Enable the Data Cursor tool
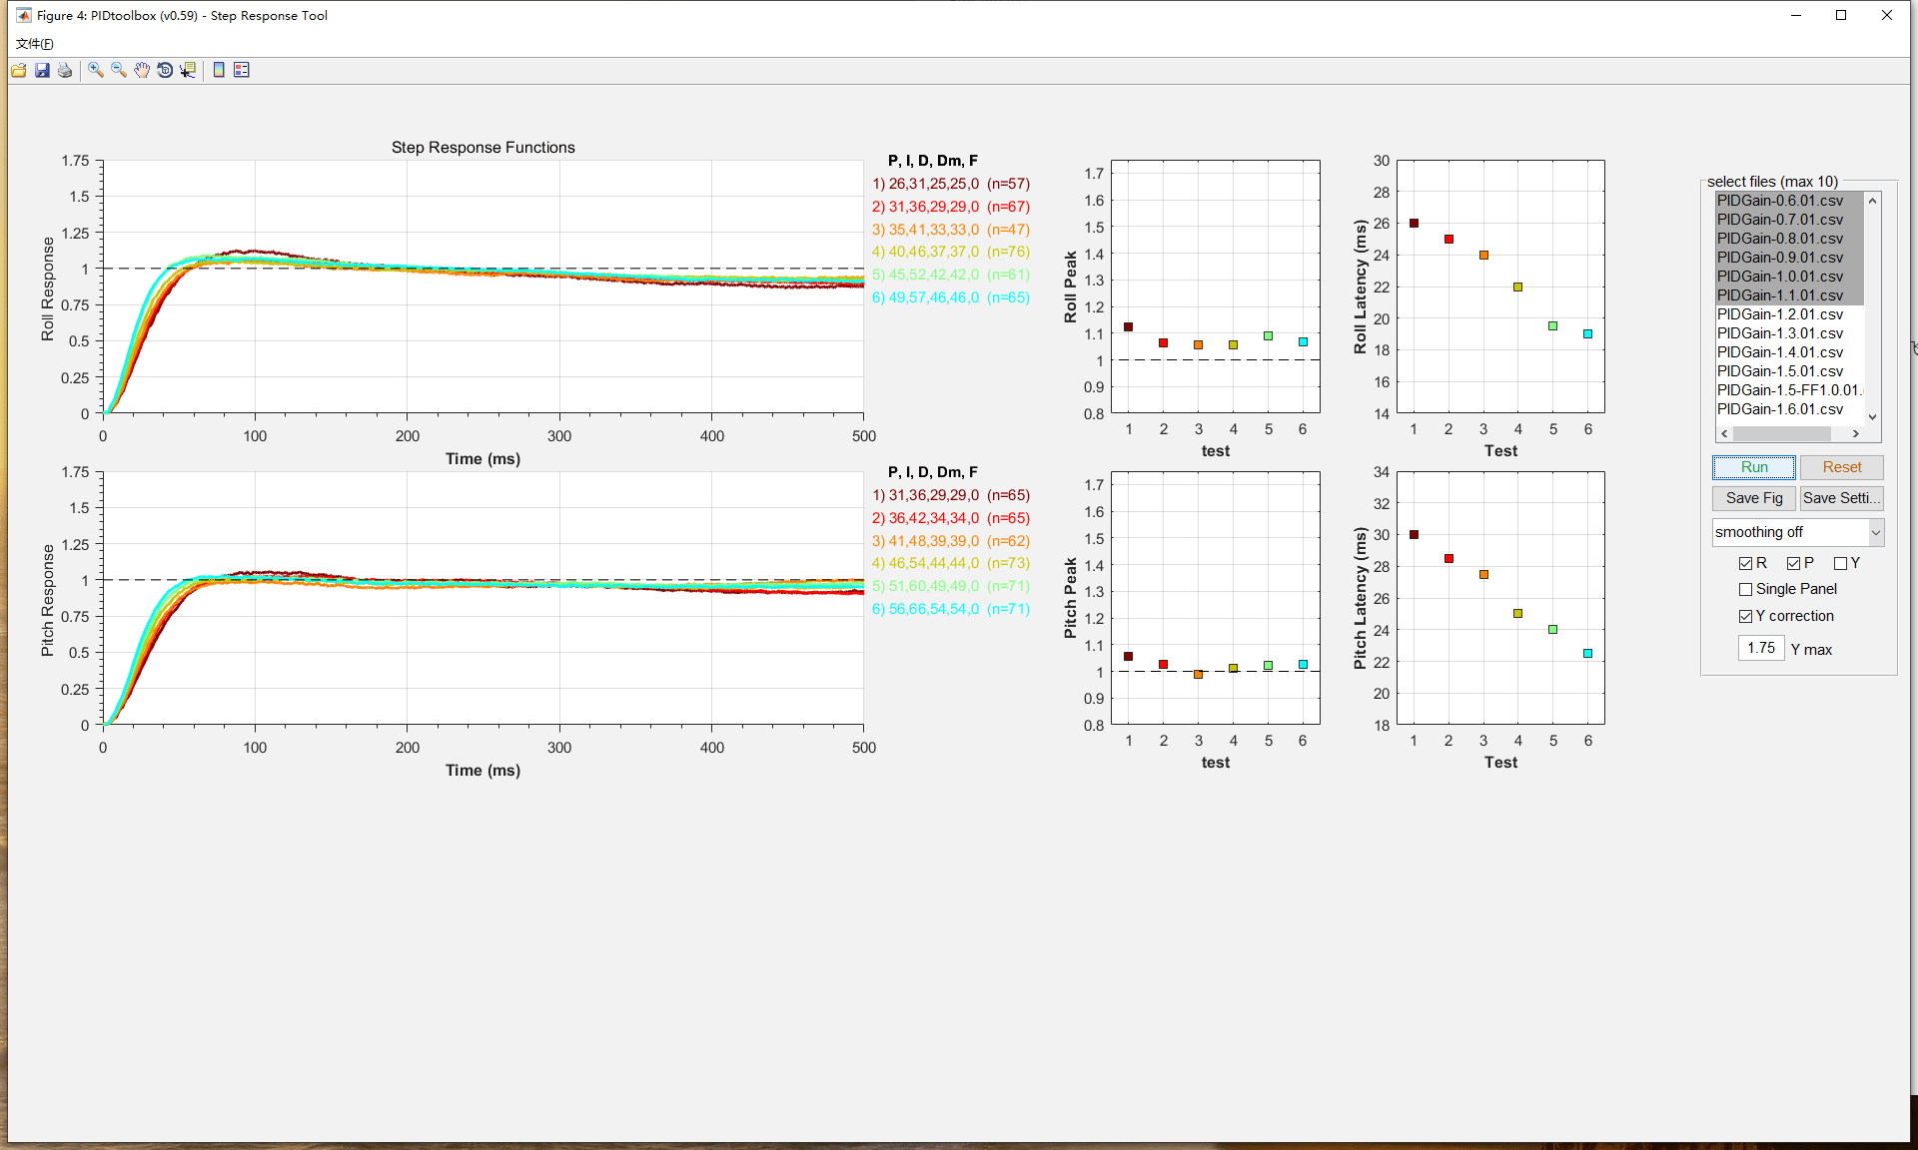This screenshot has width=1918, height=1150. pos(188,70)
